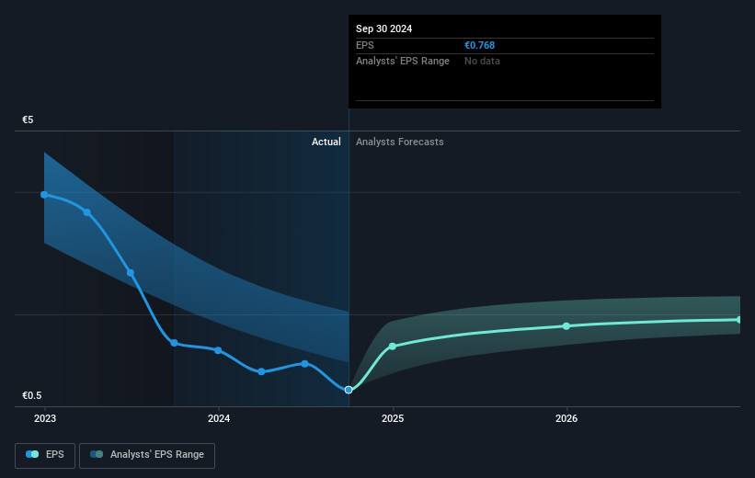Click the 'Analysts Forecasts' section label

pyautogui.click(x=400, y=142)
